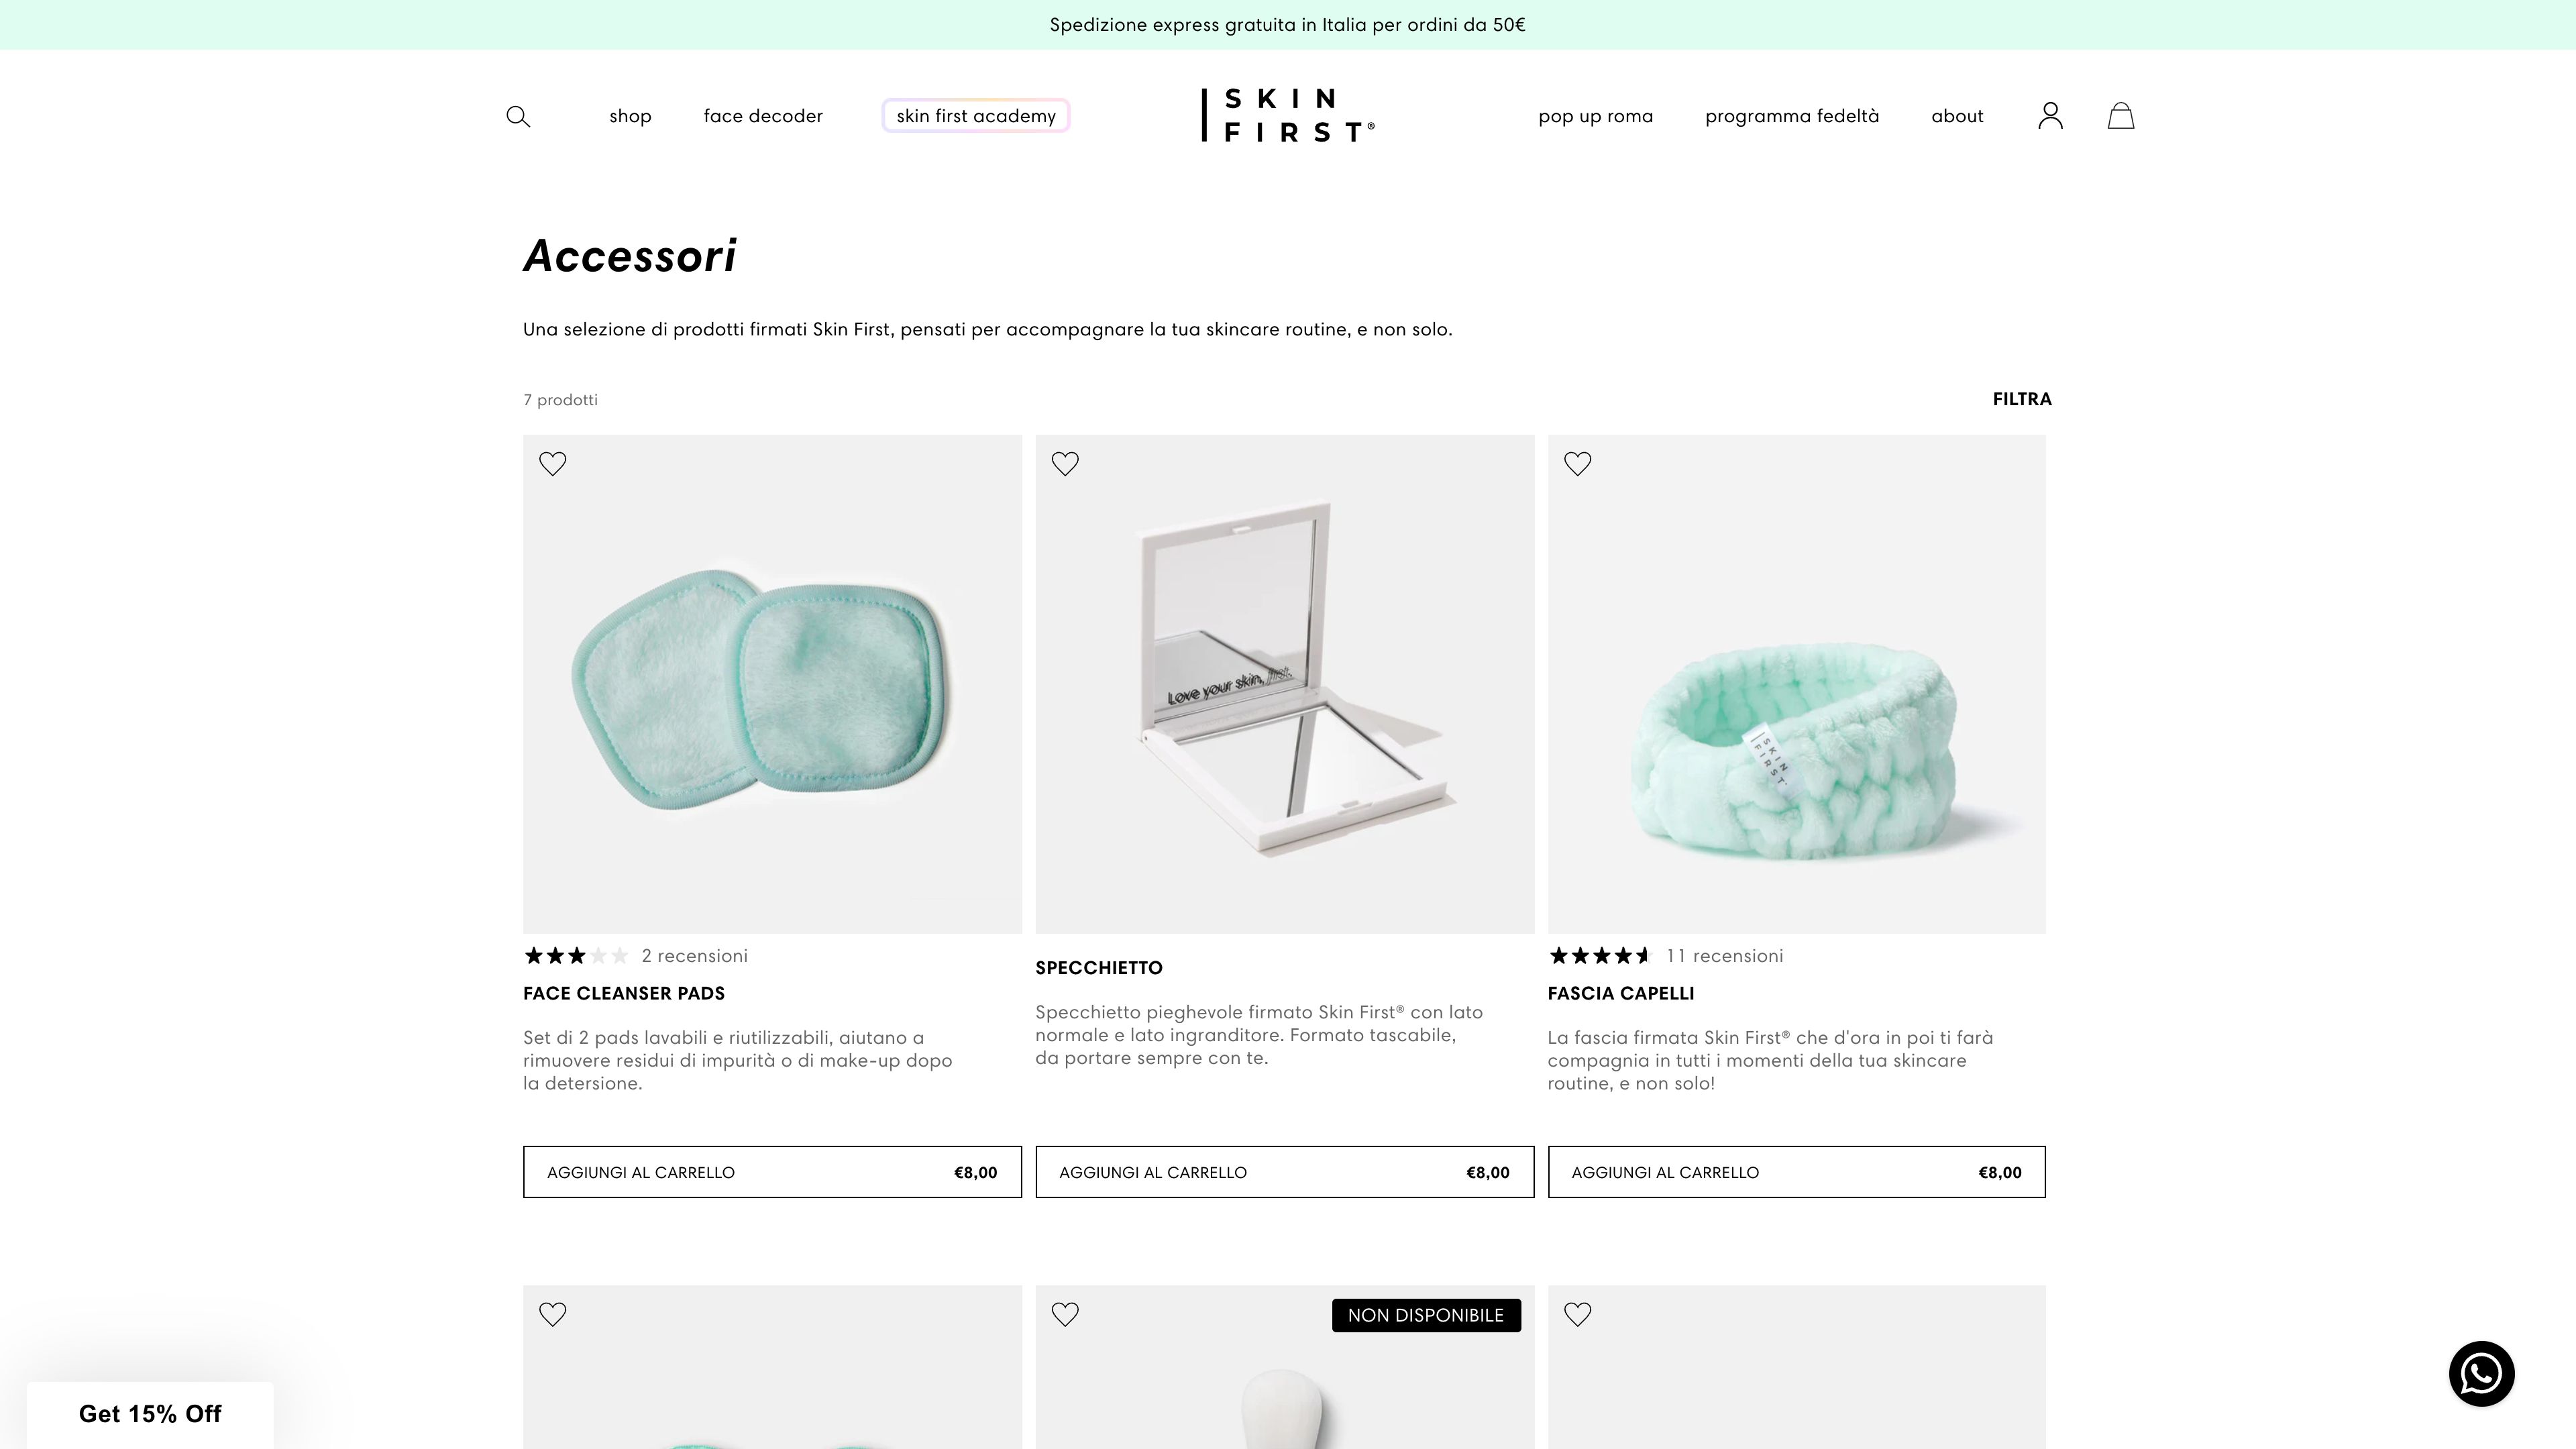Toggle wishlist heart on Specchietto mirror
This screenshot has height=1449, width=2576.
[1065, 463]
